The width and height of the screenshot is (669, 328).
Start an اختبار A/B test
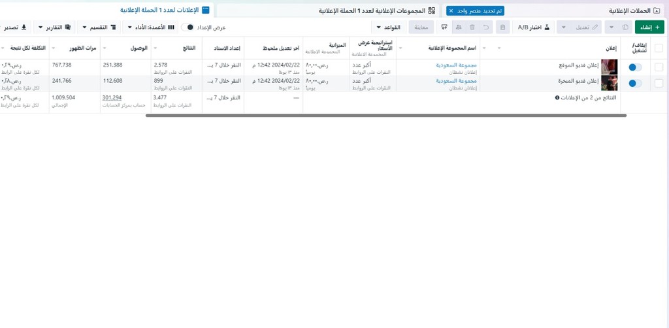[x=533, y=27]
